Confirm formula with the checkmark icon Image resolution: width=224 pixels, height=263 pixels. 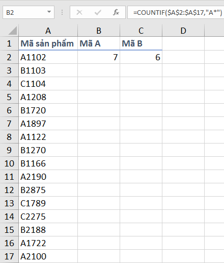click(x=98, y=12)
